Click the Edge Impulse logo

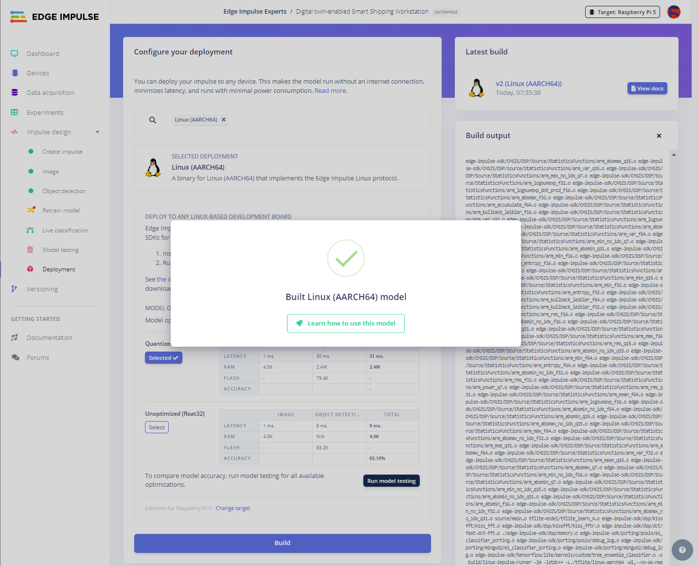[x=54, y=17]
